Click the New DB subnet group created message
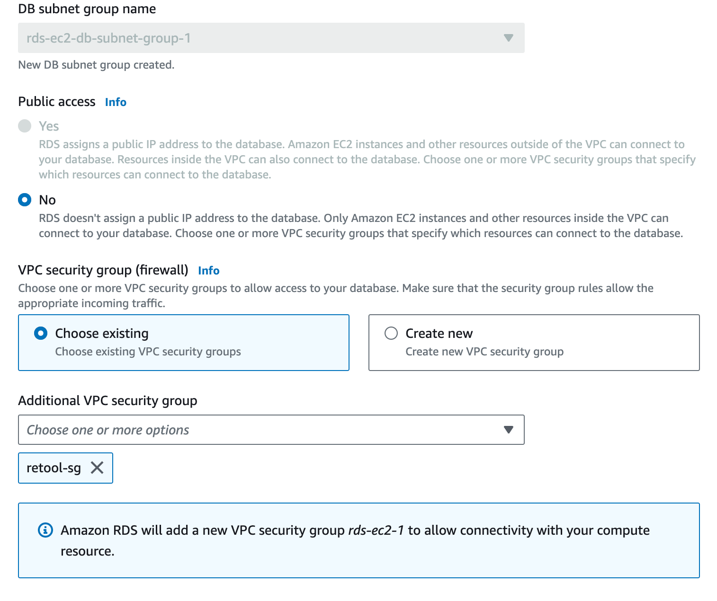The width and height of the screenshot is (717, 601). coord(96,65)
